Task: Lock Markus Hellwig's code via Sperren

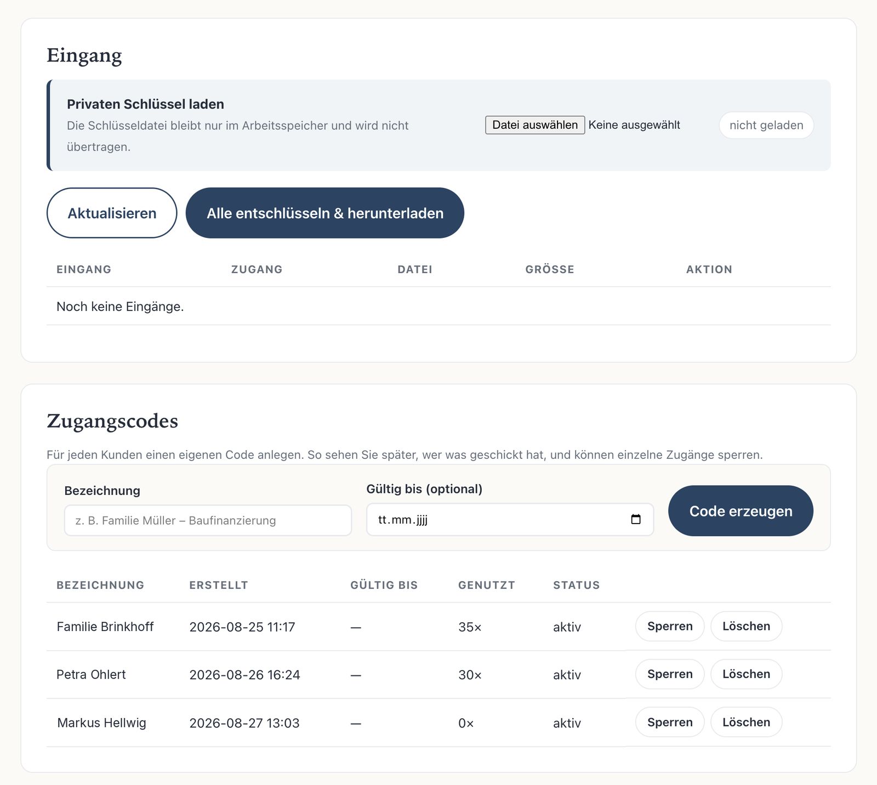Action: coord(670,722)
